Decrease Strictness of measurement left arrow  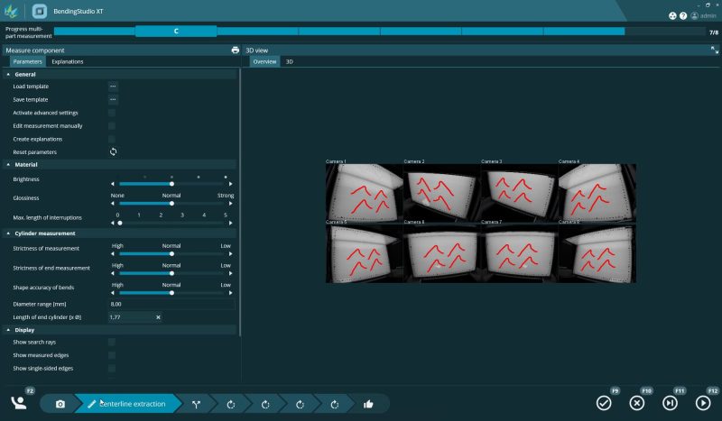(113, 254)
